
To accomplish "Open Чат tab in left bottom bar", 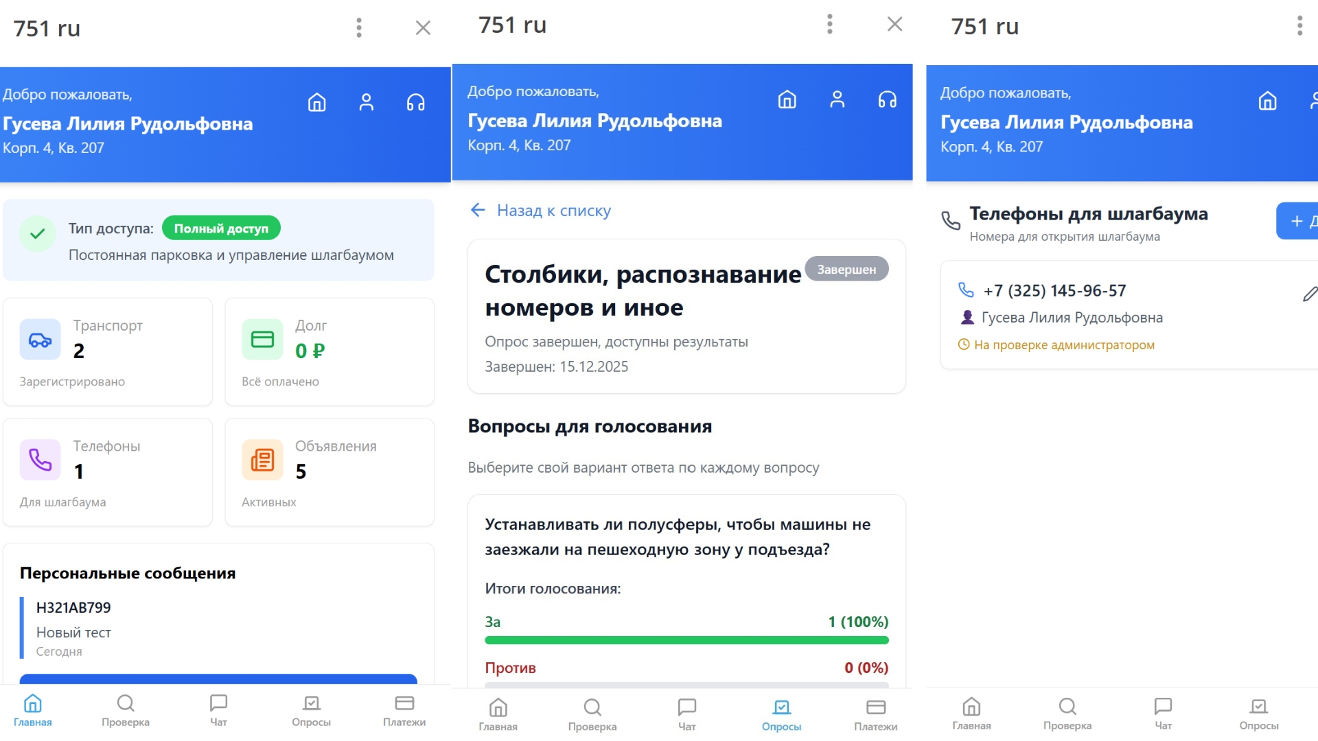I will [218, 711].
